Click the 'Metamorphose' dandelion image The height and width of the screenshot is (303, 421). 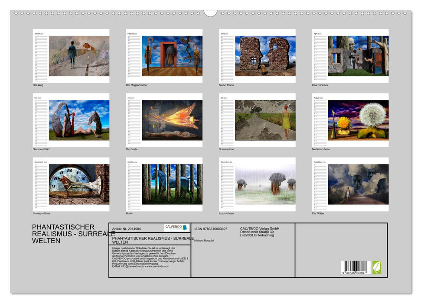point(358,120)
